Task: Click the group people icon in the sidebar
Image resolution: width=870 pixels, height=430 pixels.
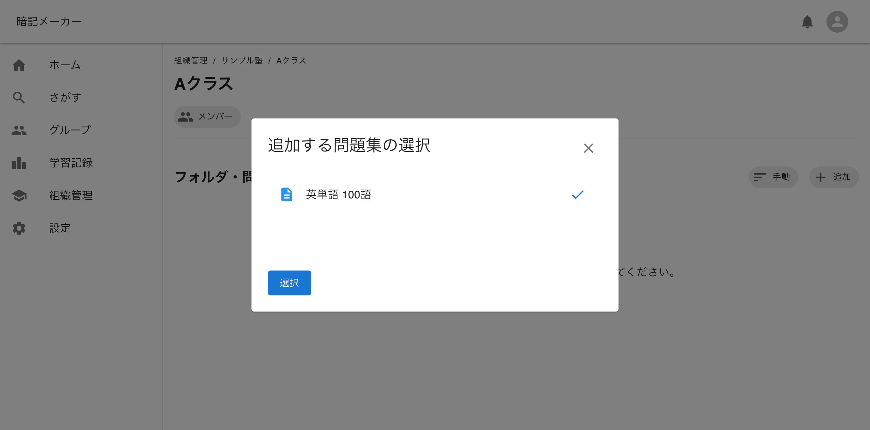Action: [19, 130]
